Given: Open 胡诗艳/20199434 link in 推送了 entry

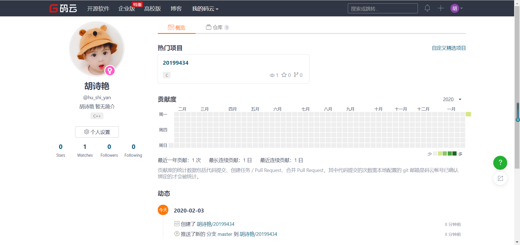Looking at the screenshot, I should click(258, 234).
